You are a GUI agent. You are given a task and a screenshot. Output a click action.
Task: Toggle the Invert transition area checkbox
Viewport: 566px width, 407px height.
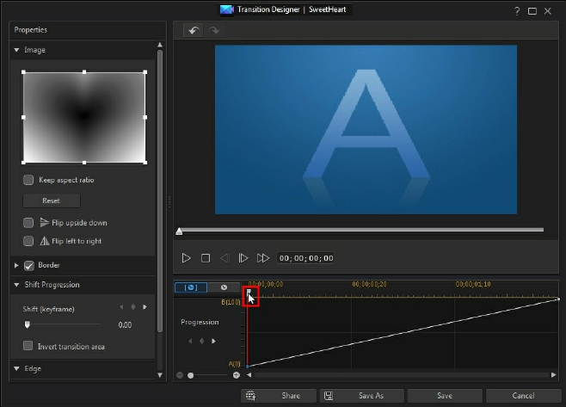click(x=28, y=346)
